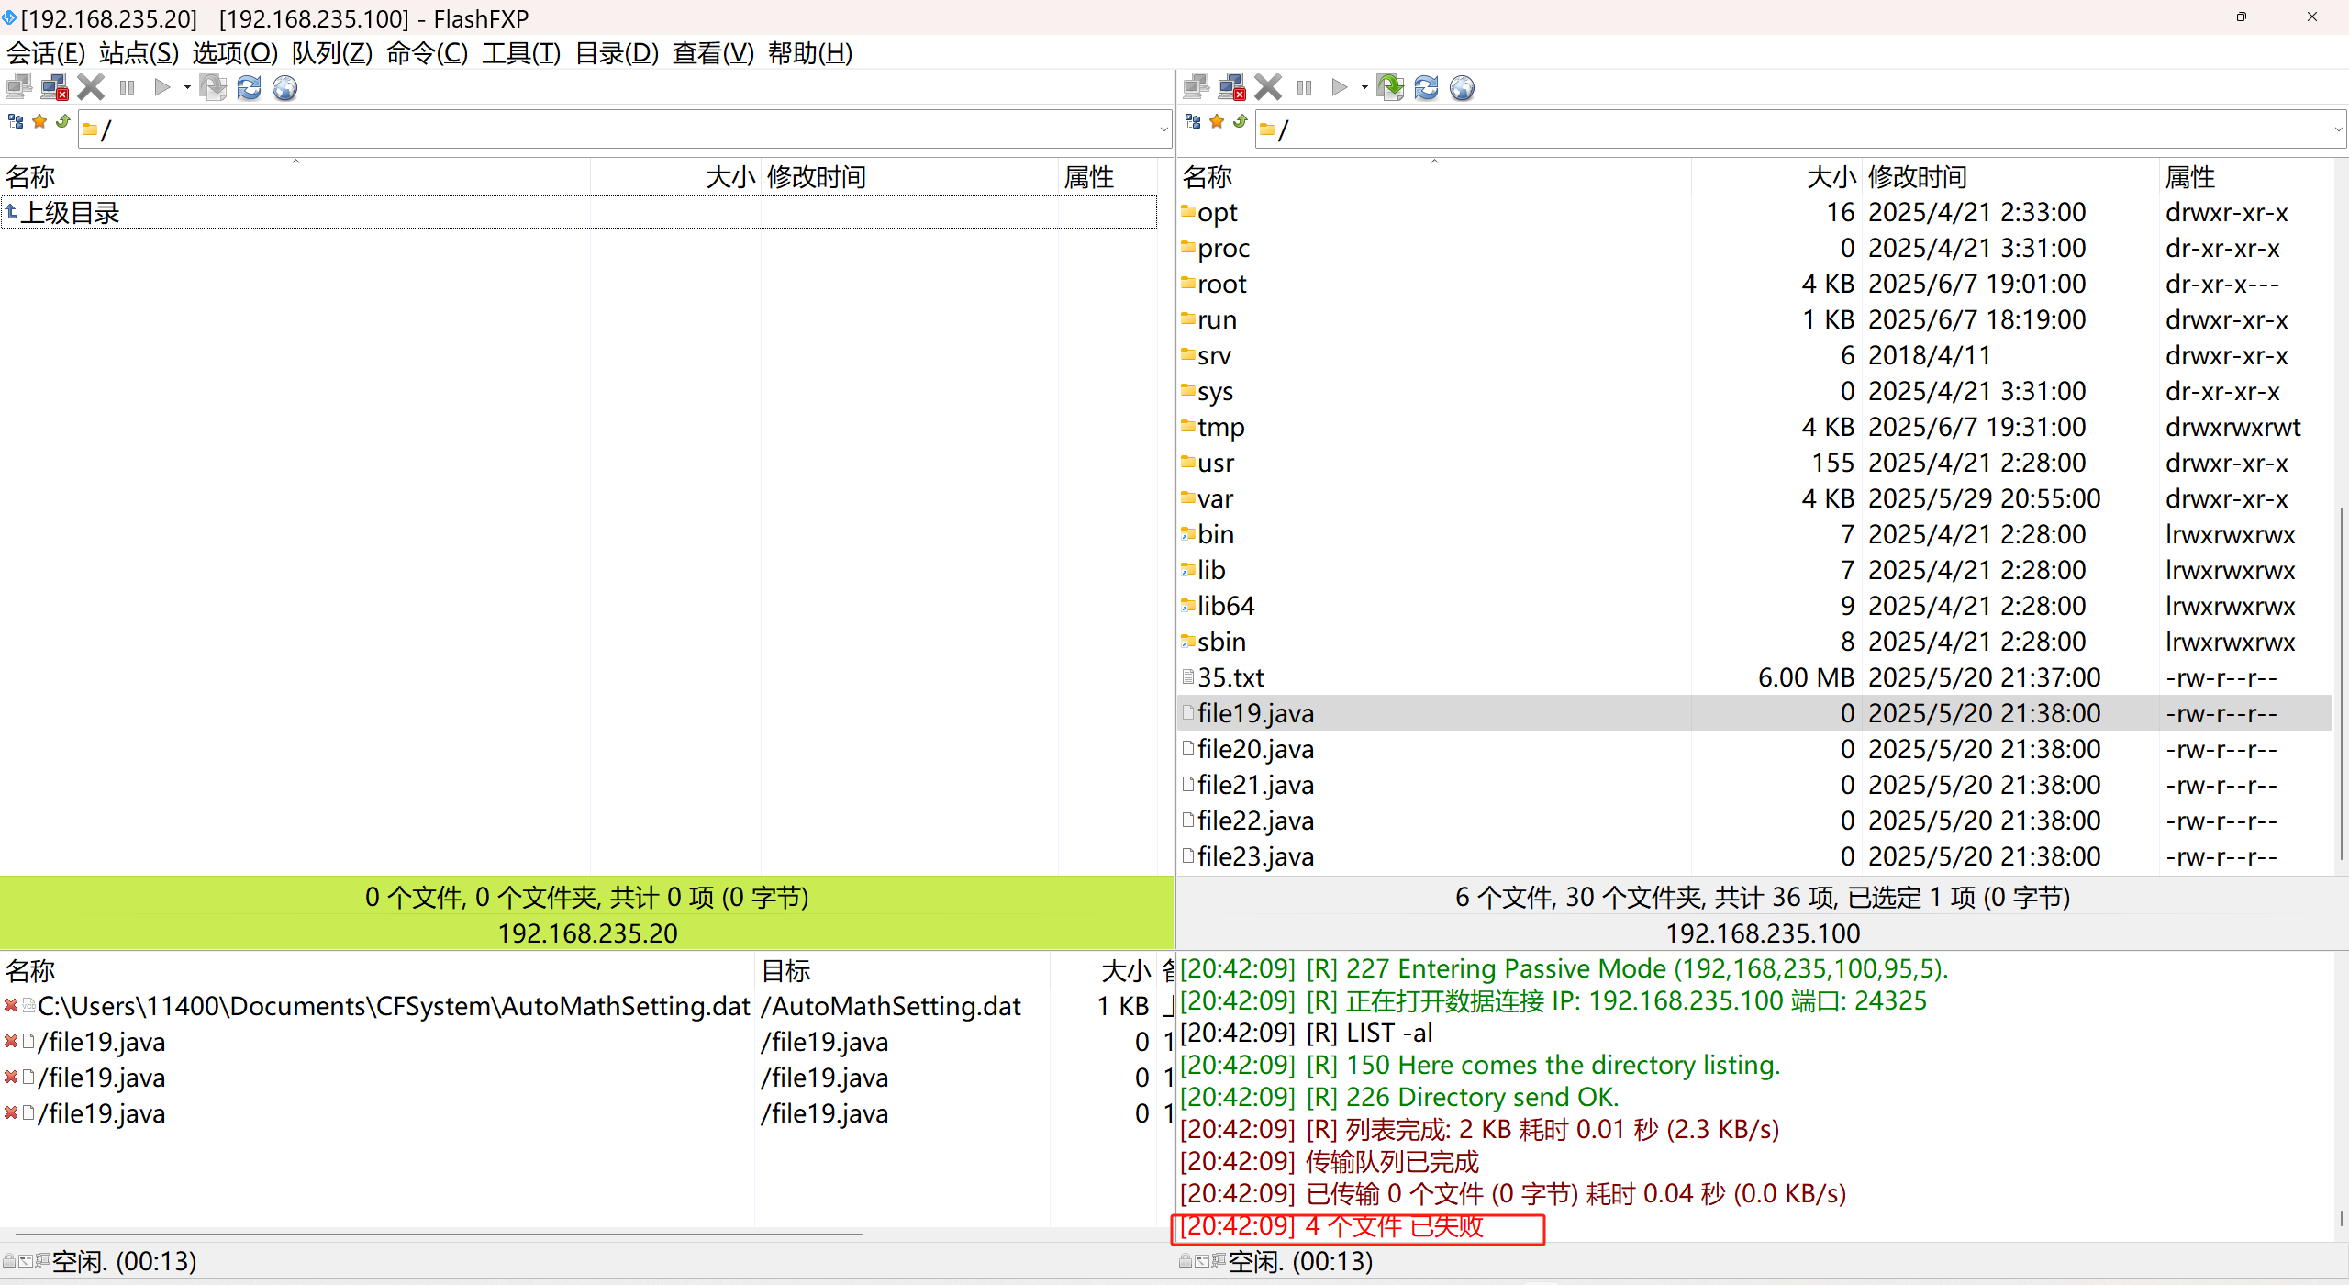Click 上级目录 in left pane
This screenshot has width=2349, height=1285.
click(70, 213)
